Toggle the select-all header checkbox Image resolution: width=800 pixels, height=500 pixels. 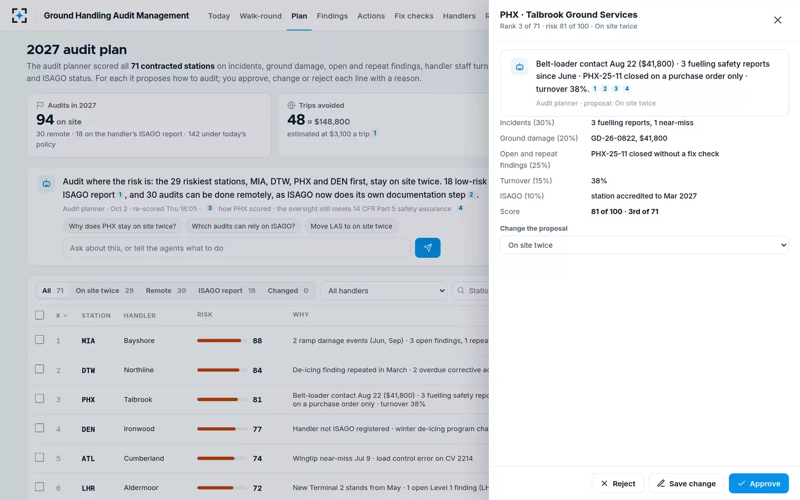pos(39,315)
